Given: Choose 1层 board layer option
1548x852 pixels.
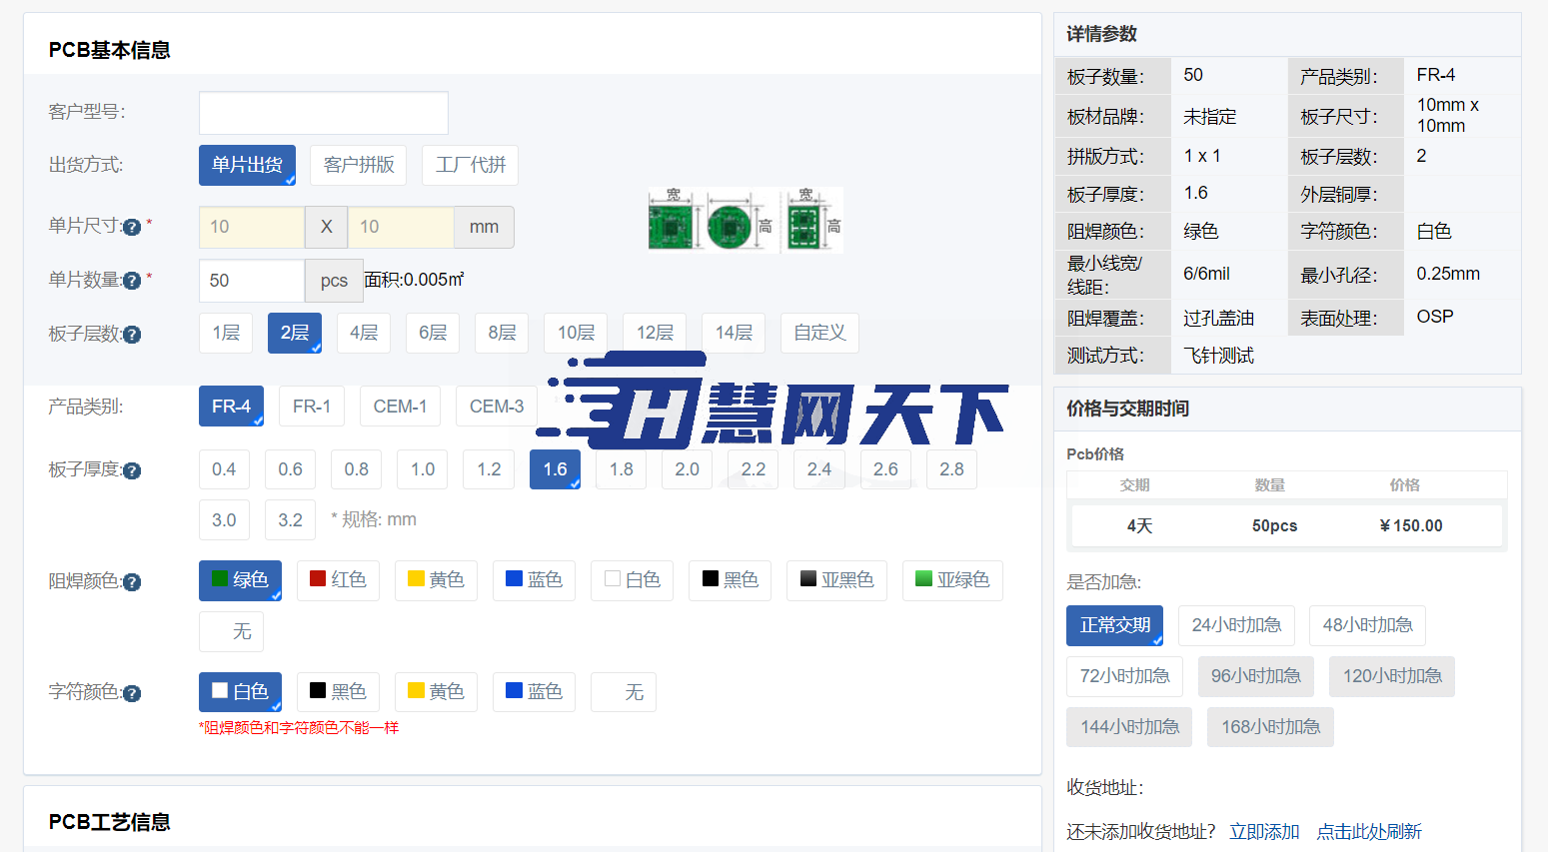Looking at the screenshot, I should 226,333.
